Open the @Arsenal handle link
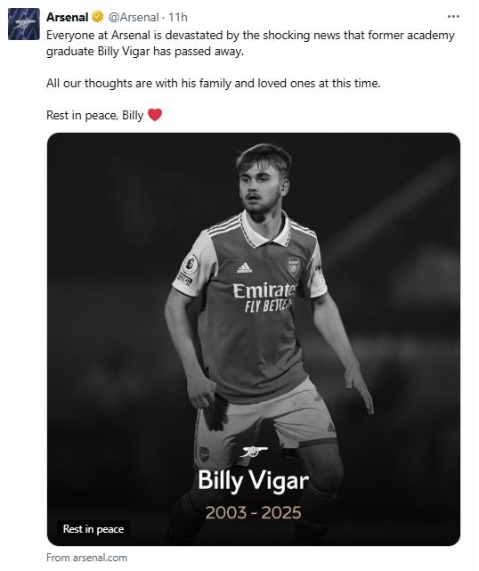This screenshot has width=479, height=571. [135, 17]
